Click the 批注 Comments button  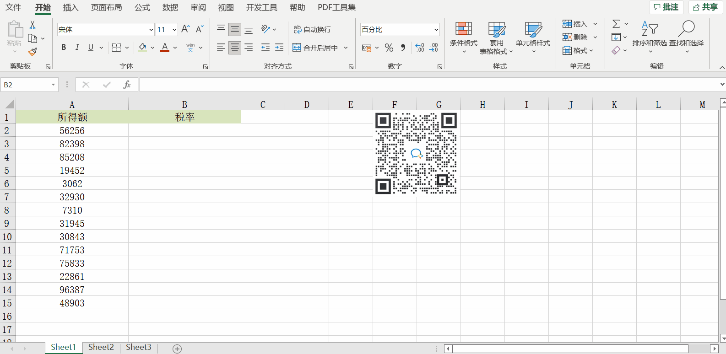pos(666,7)
